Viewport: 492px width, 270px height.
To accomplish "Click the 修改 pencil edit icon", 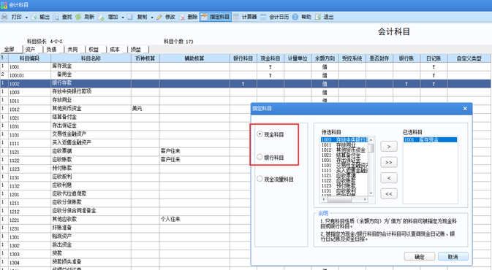I will click(x=159, y=17).
